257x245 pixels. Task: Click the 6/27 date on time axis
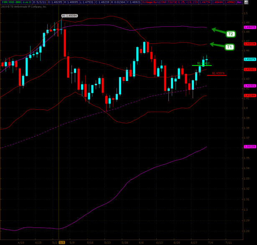click(x=194, y=242)
